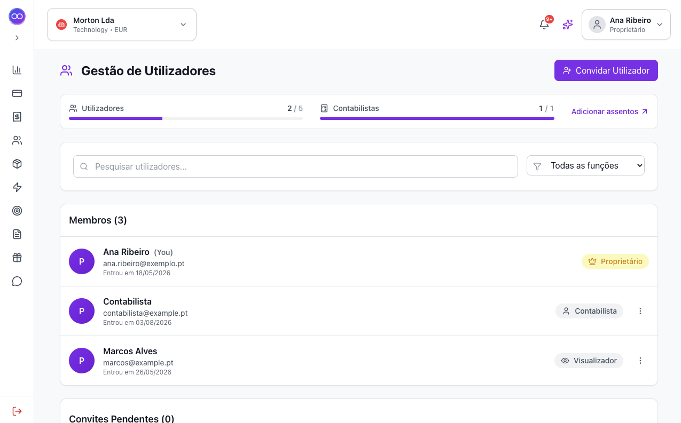
Task: Click the email marcos@example.pt
Action: click(138, 363)
